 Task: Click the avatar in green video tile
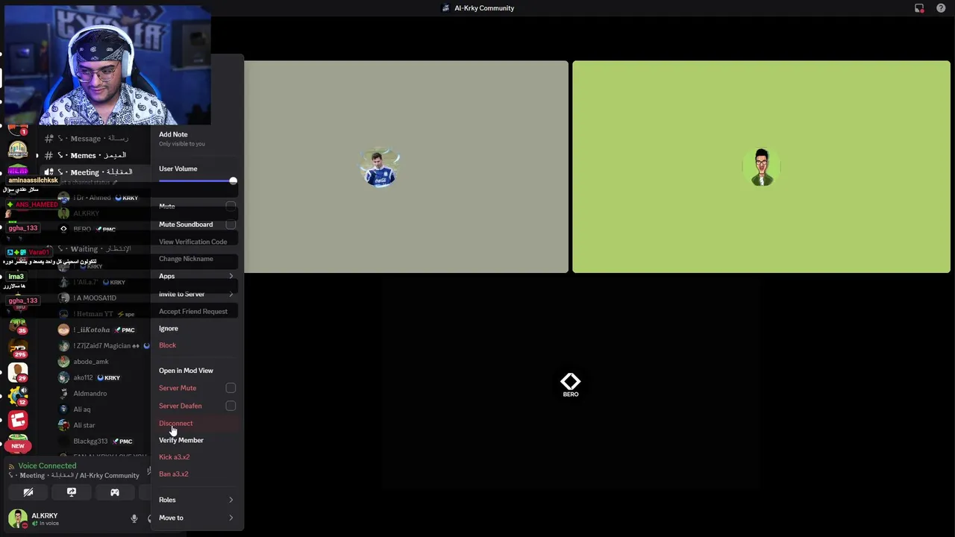(x=761, y=166)
